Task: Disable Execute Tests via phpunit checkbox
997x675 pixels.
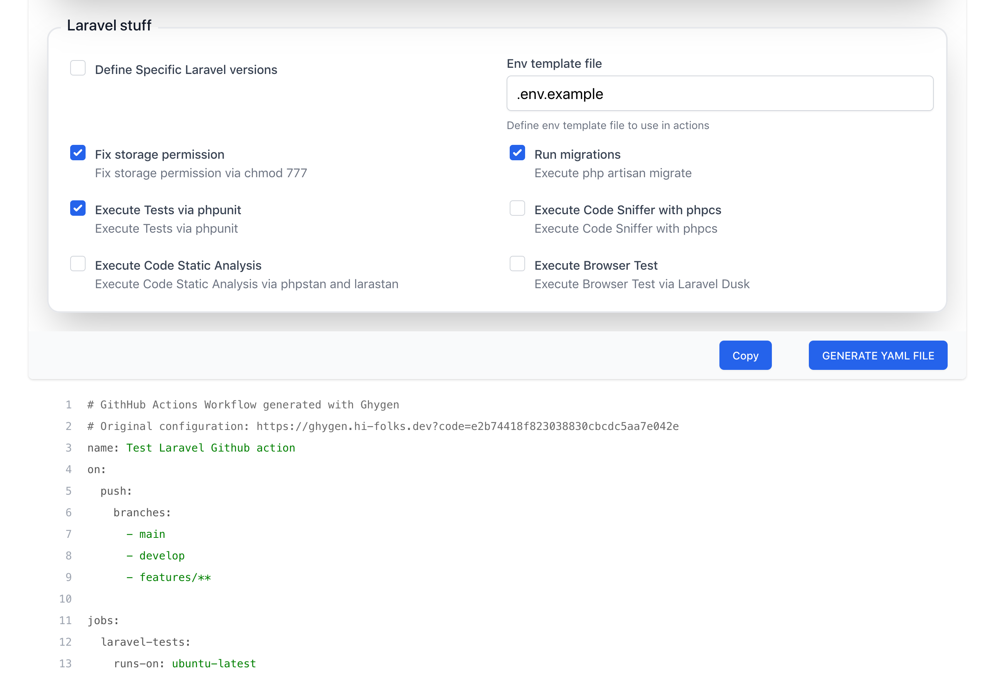Action: pyautogui.click(x=77, y=208)
